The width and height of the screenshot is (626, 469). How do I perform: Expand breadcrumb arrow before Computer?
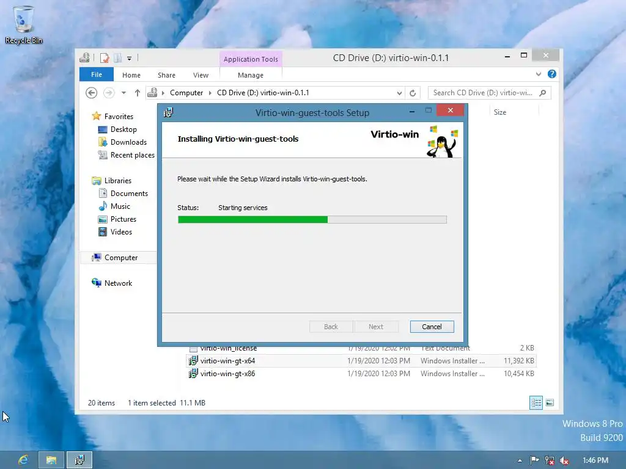pyautogui.click(x=163, y=93)
